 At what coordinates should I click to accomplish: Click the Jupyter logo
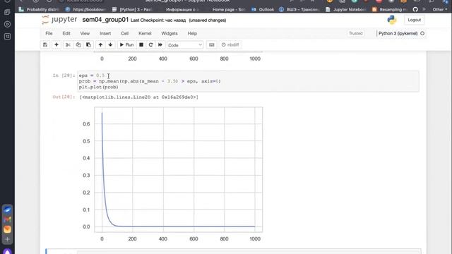click(x=59, y=20)
